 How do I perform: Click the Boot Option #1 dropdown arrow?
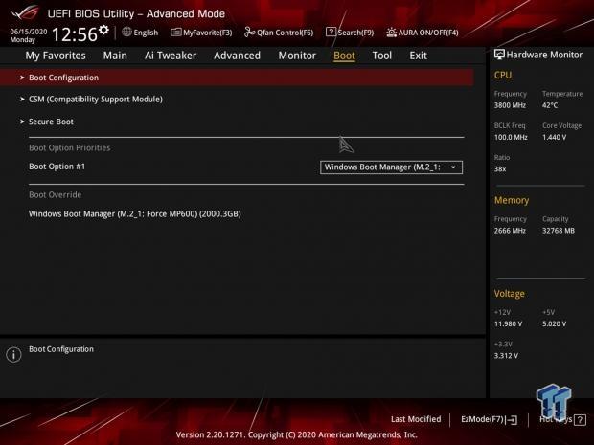click(453, 167)
